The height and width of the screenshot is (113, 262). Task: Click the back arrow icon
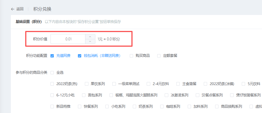[x=12, y=9]
